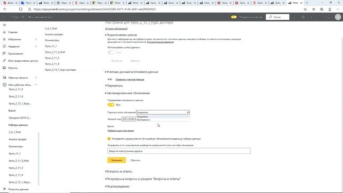This screenshot has height=193, width=343.
Task: Uncheck refresh failure notifications checkbox
Action: click(109, 139)
